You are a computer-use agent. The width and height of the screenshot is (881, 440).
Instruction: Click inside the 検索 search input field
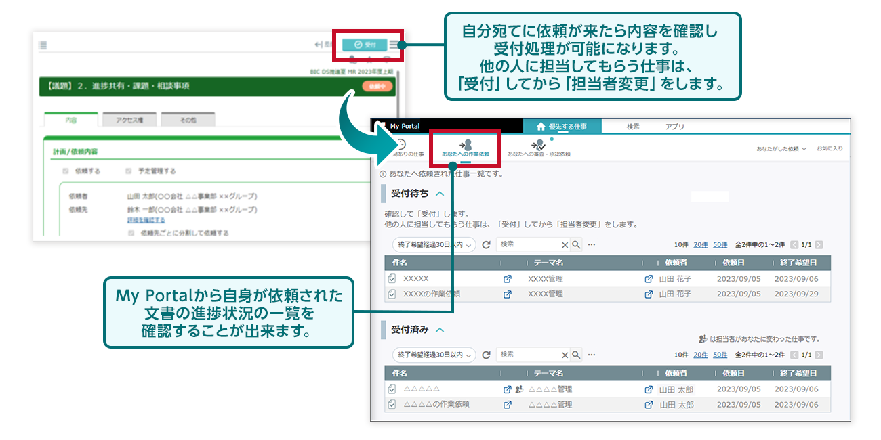525,245
